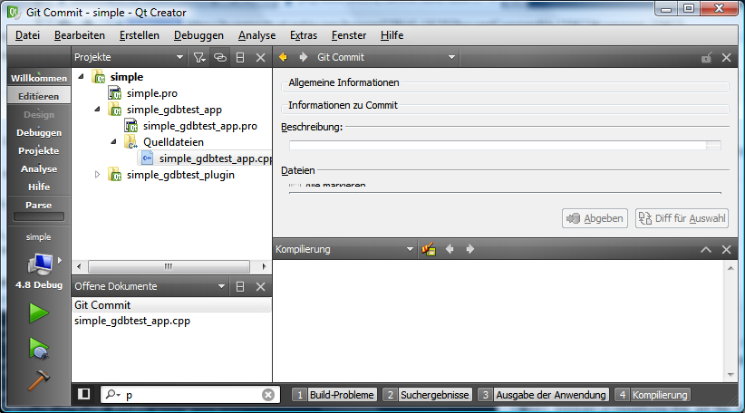Click the project tree filter icon
745x413 pixels.
(199, 57)
